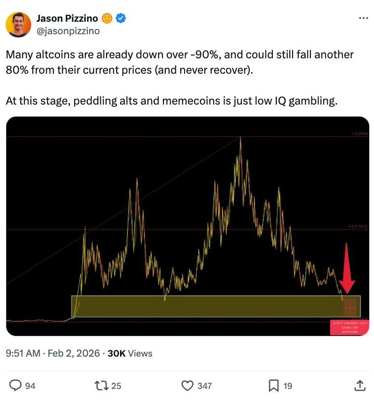The image size is (374, 400).
Task: Open the altcoin chart image
Action: pyautogui.click(x=187, y=226)
